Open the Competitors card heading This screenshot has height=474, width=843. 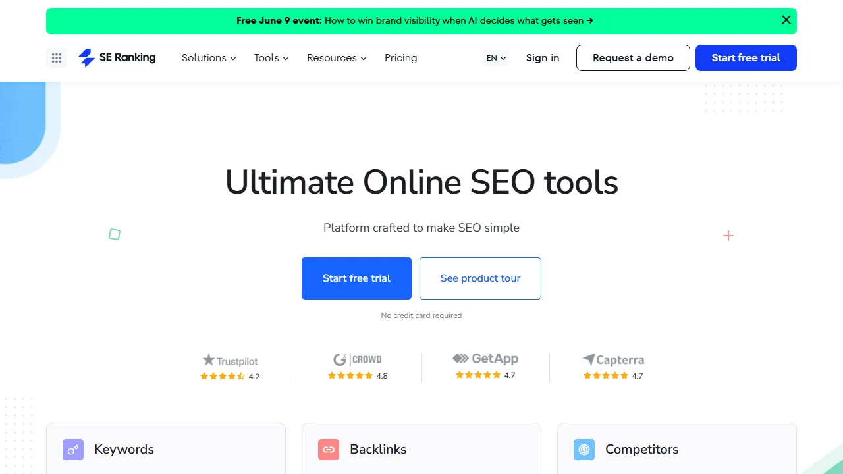pos(642,450)
